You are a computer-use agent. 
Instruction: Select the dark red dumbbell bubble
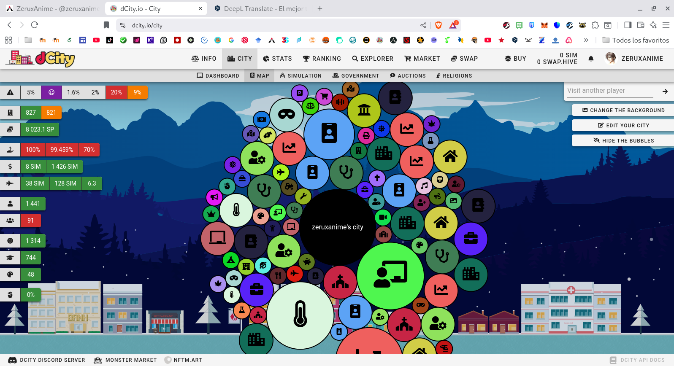[340, 102]
